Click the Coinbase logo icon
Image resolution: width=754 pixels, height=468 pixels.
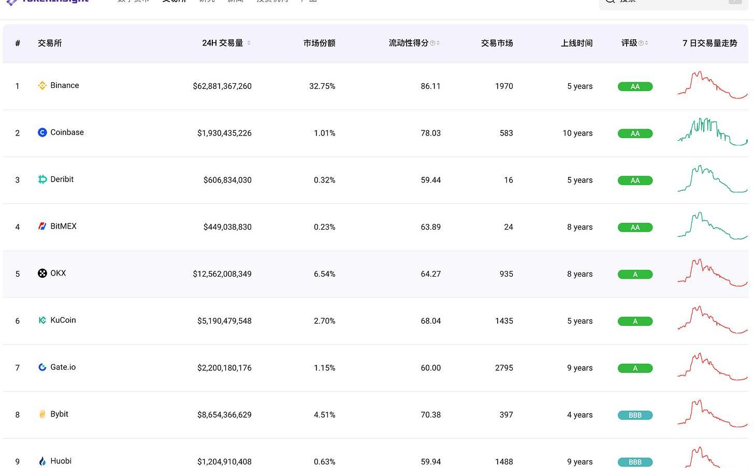coord(42,132)
